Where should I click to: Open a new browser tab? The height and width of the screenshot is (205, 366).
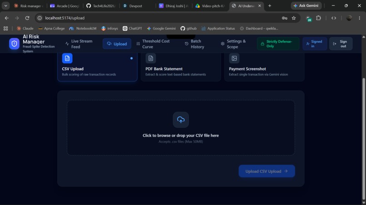(270, 5)
